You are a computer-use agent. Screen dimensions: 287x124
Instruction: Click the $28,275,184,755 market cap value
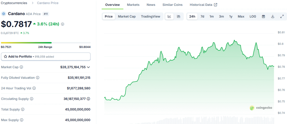coord(73,67)
